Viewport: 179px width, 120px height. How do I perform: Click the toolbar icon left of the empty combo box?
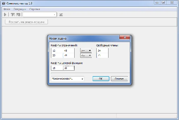pyautogui.click(x=18, y=15)
